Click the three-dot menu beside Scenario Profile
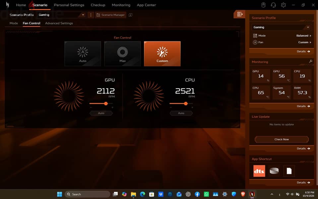The image size is (318, 199). point(91,15)
